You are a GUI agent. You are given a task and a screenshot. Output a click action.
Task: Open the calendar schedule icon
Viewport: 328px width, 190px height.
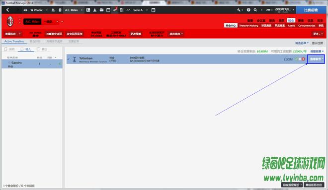coord(108,10)
